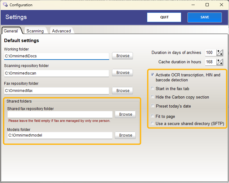This screenshot has height=183, width=229.
Task: Click the empty Shared fax repository field
Action: click(60, 114)
